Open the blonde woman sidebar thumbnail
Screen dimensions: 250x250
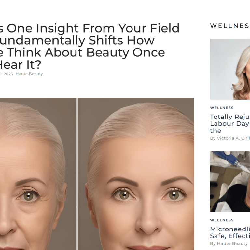[230, 69]
